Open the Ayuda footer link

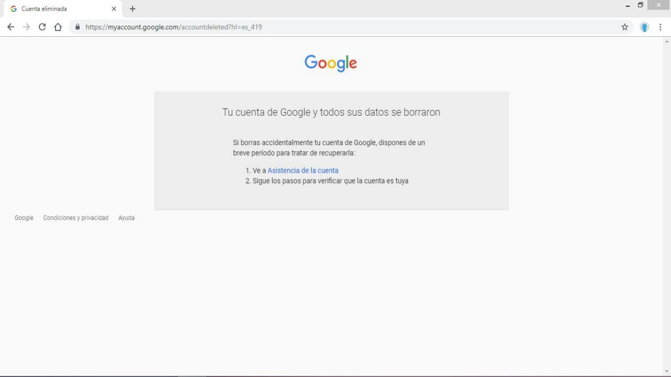(126, 218)
